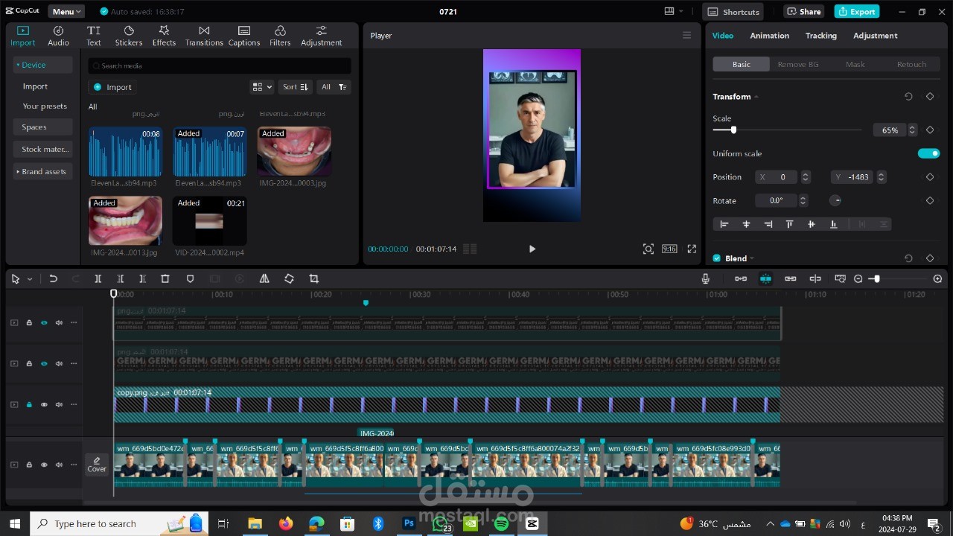Toggle the Blend checkbox

pos(717,258)
